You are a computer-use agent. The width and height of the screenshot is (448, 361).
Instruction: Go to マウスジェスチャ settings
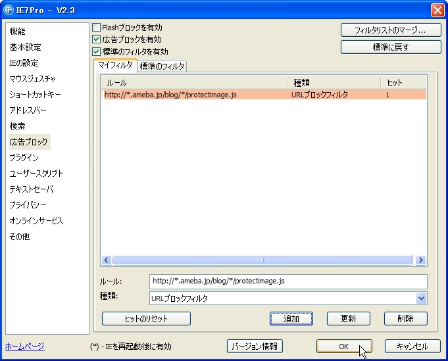tap(32, 78)
